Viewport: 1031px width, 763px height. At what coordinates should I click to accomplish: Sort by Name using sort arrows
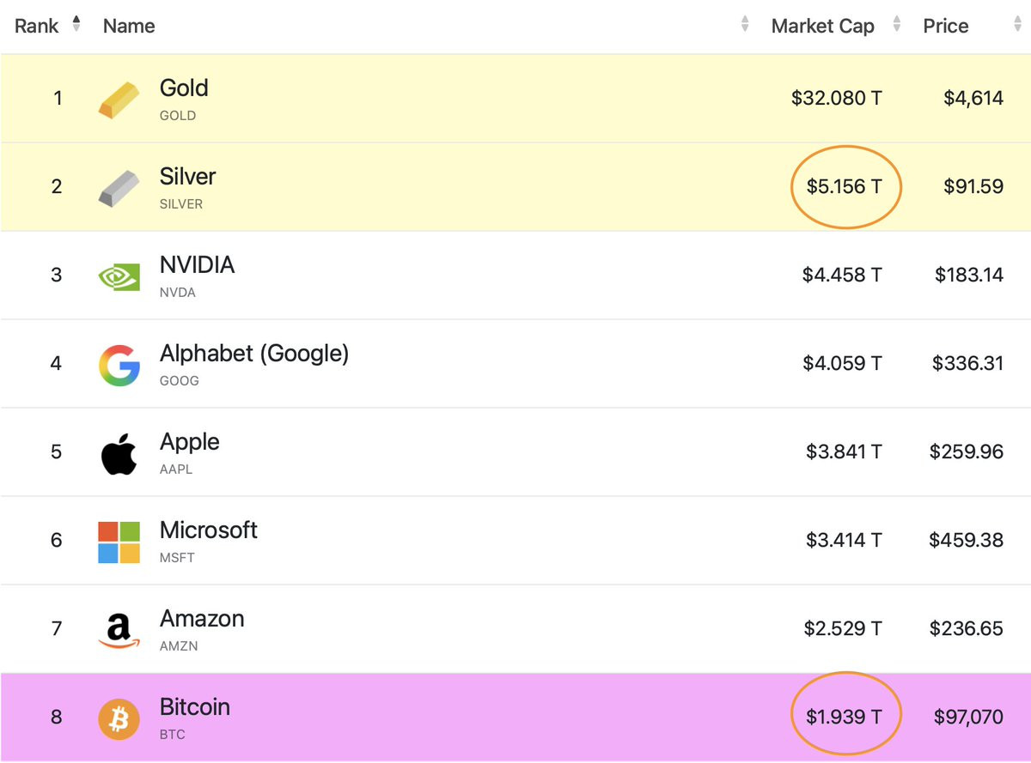pos(745,26)
